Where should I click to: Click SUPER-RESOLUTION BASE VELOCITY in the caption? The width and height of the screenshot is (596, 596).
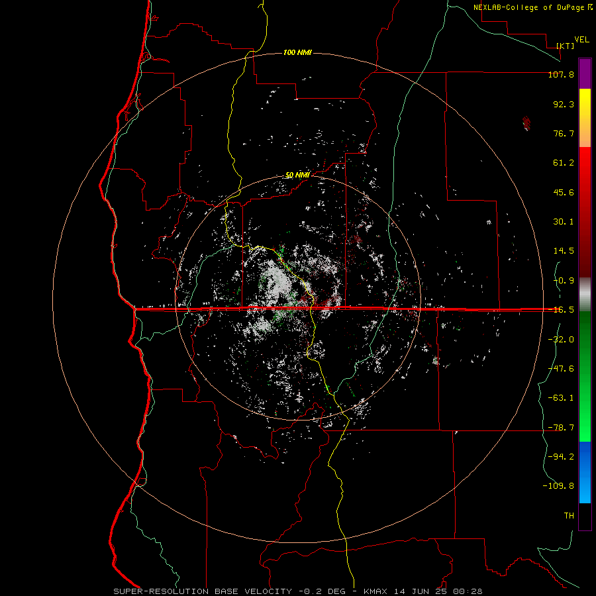pyautogui.click(x=203, y=591)
